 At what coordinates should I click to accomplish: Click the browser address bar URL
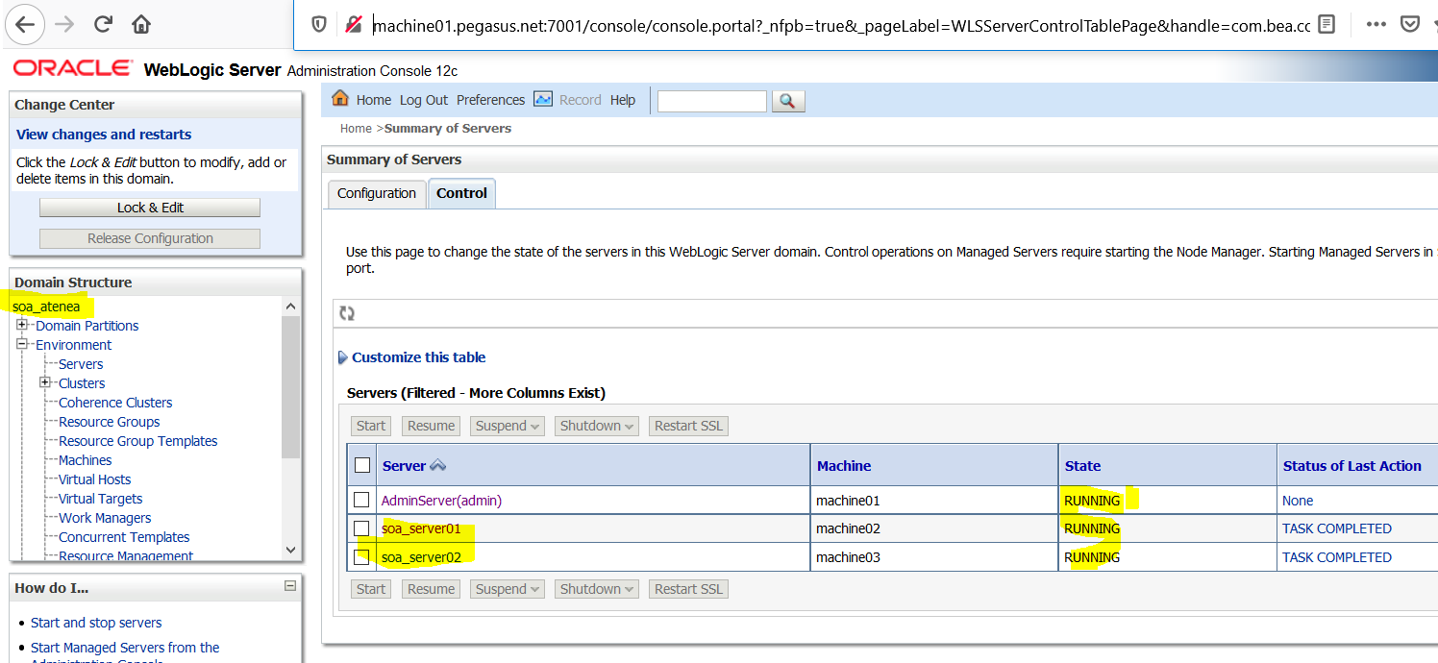841,25
